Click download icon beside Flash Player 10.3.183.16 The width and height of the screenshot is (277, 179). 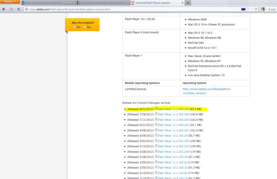coord(156,167)
